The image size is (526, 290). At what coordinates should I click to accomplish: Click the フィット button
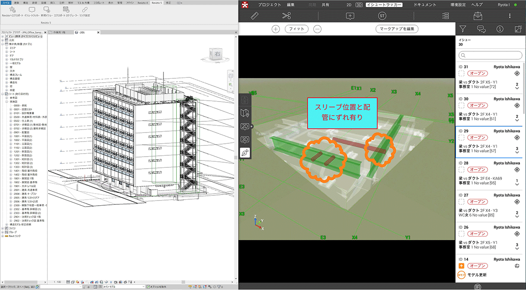click(x=296, y=29)
